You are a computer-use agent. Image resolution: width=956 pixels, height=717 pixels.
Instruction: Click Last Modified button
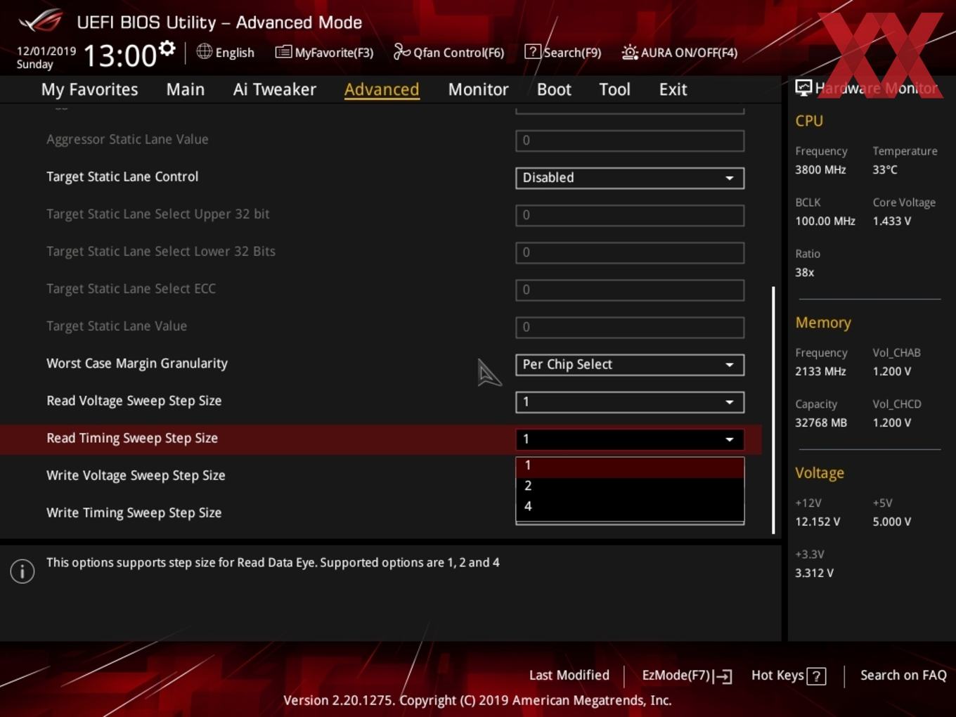point(569,676)
